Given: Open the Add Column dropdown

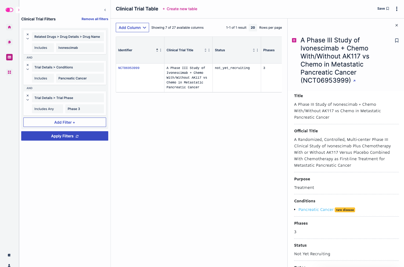Looking at the screenshot, I should point(132,28).
